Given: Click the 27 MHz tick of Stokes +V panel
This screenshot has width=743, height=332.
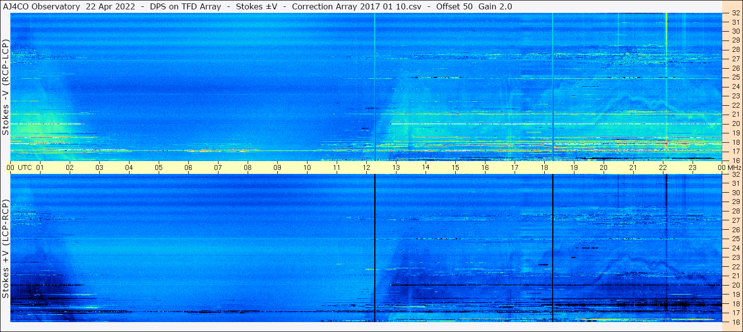Looking at the screenshot, I should [735, 220].
